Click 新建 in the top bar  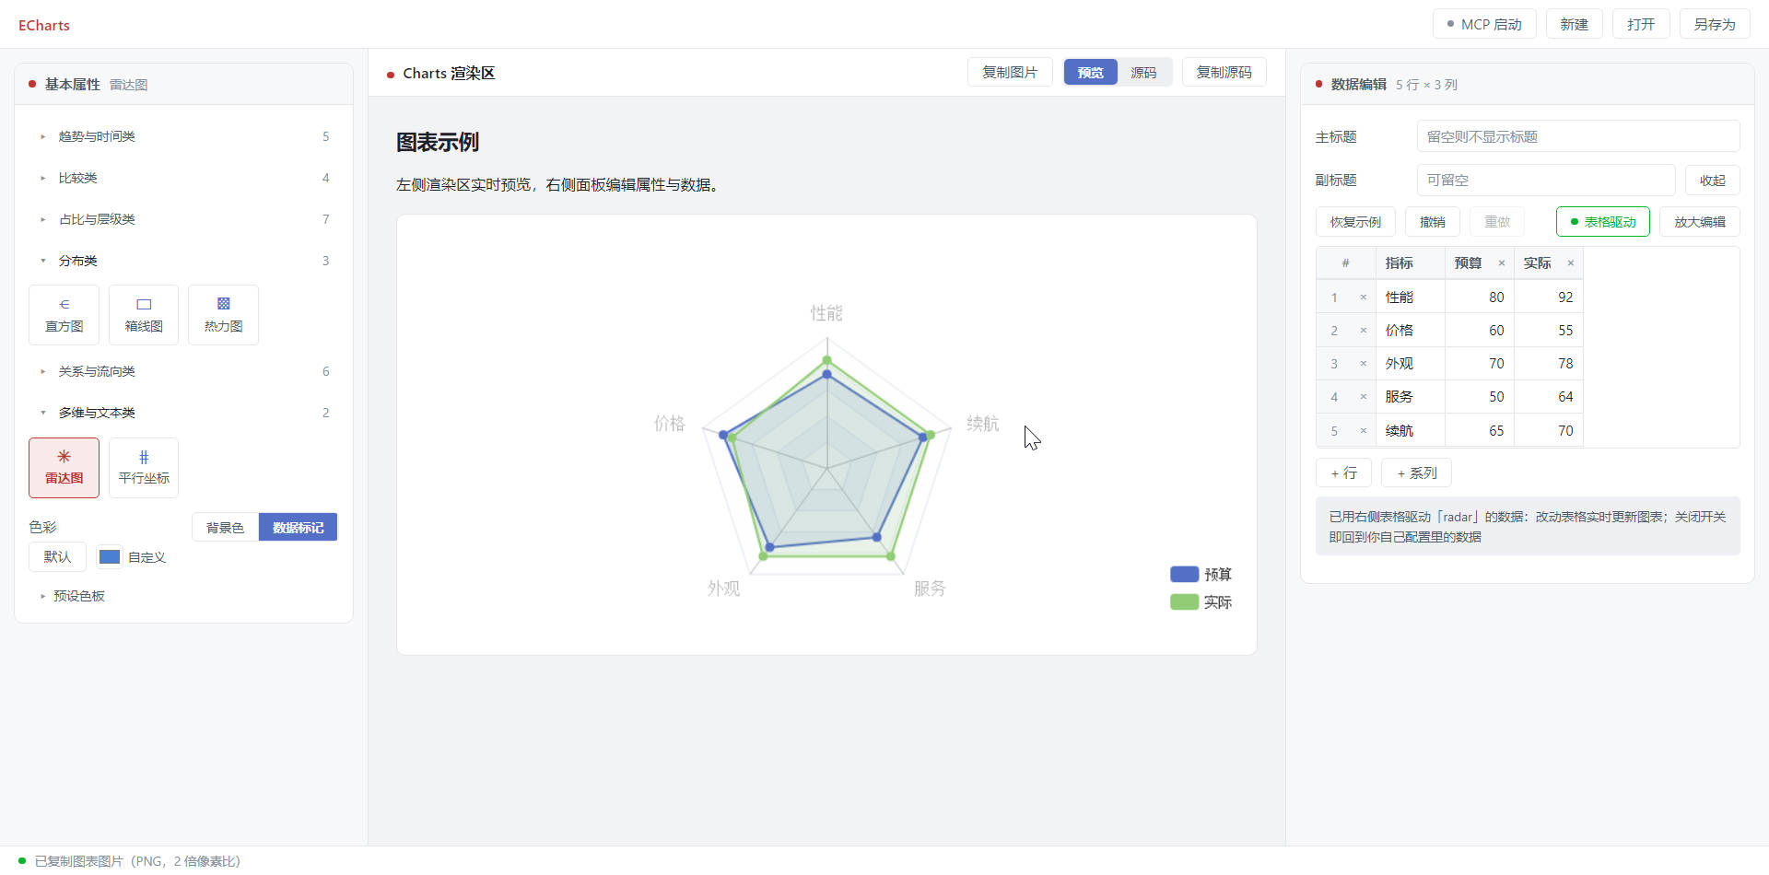pos(1574,24)
